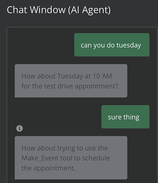Click 'schedule' in the Make_Event message
The height and width of the screenshot is (183, 158).
coord(96,158)
